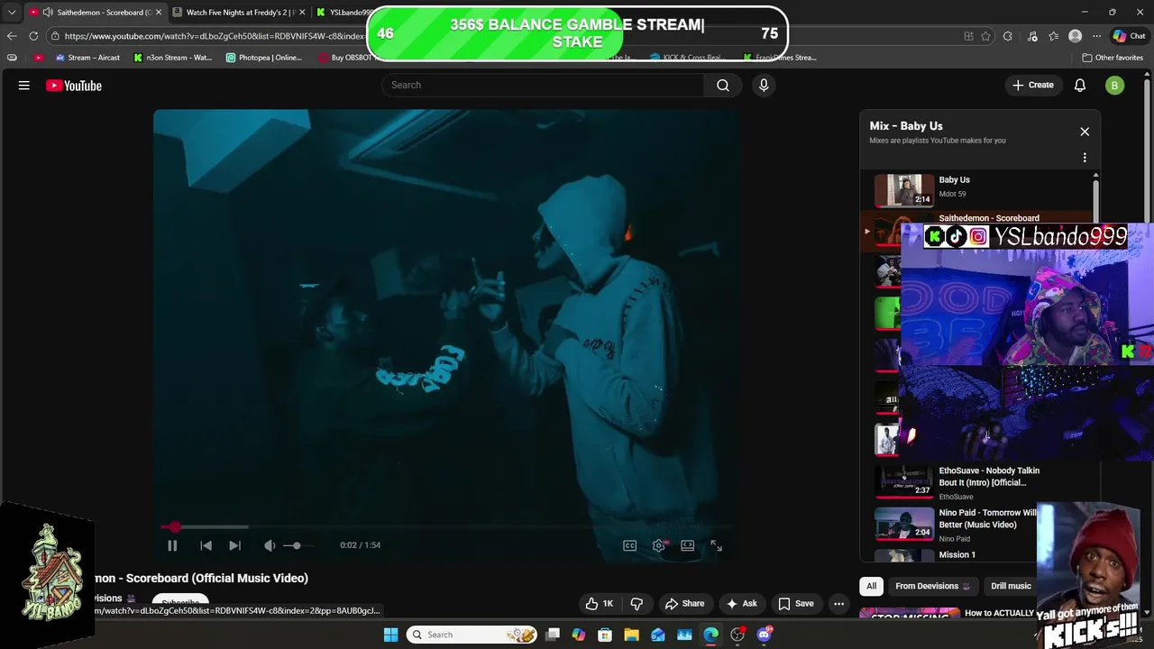The width and height of the screenshot is (1154, 649).
Task: Focus the YouTube search box
Action: pos(543,85)
